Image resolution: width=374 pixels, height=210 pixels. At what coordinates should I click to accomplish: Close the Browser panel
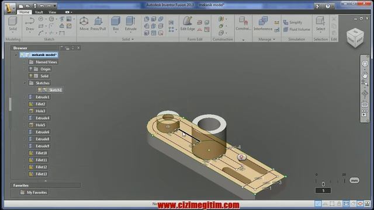tap(78, 48)
